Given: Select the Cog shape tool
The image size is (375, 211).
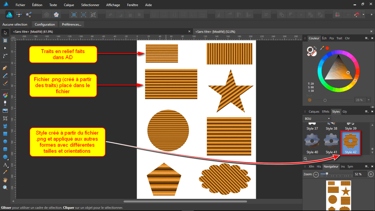Looking at the screenshot, I should tap(5, 157).
